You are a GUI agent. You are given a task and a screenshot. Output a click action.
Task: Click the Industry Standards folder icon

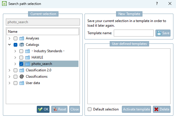coord(27,51)
